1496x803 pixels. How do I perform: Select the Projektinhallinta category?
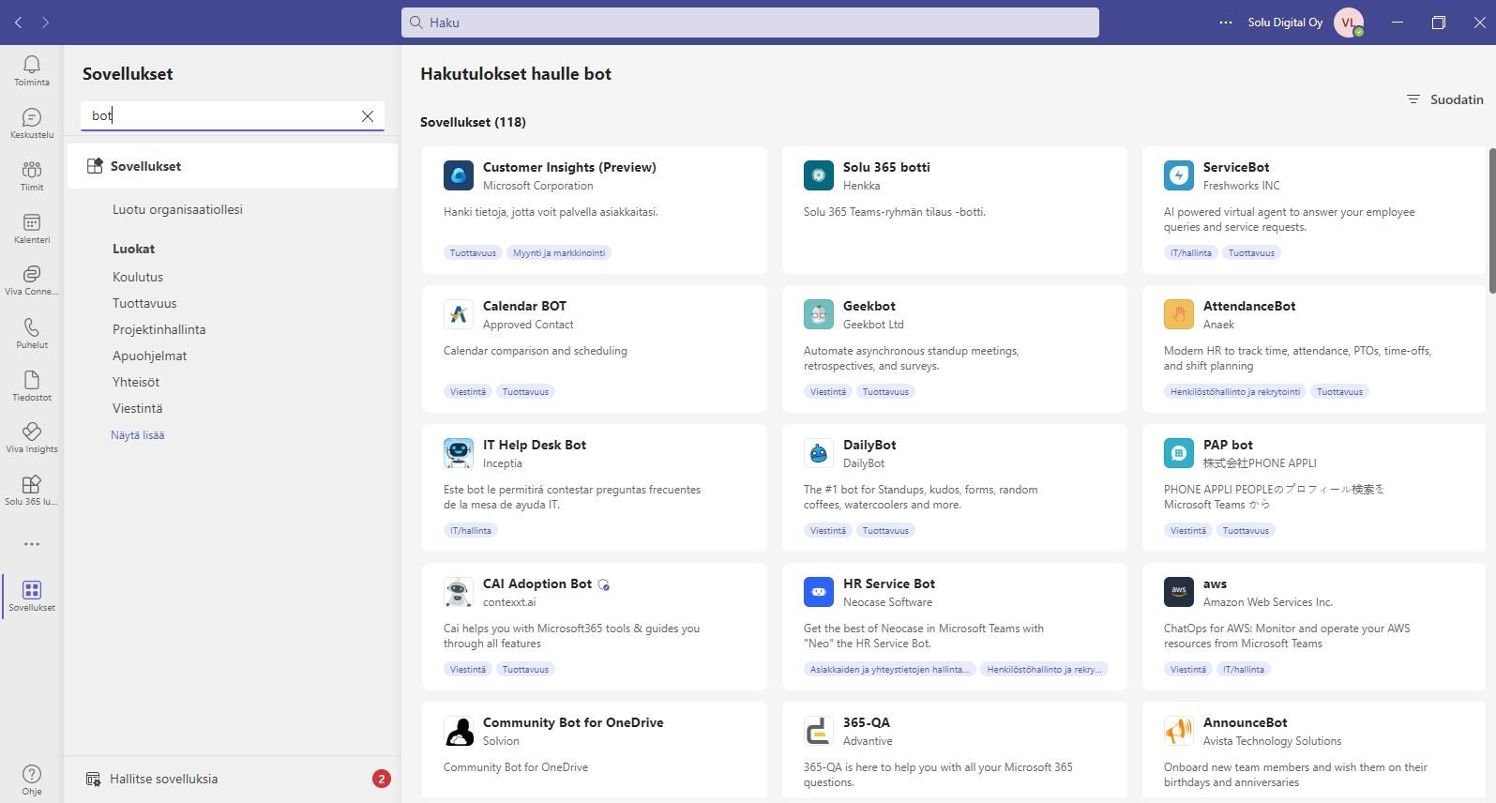click(159, 329)
